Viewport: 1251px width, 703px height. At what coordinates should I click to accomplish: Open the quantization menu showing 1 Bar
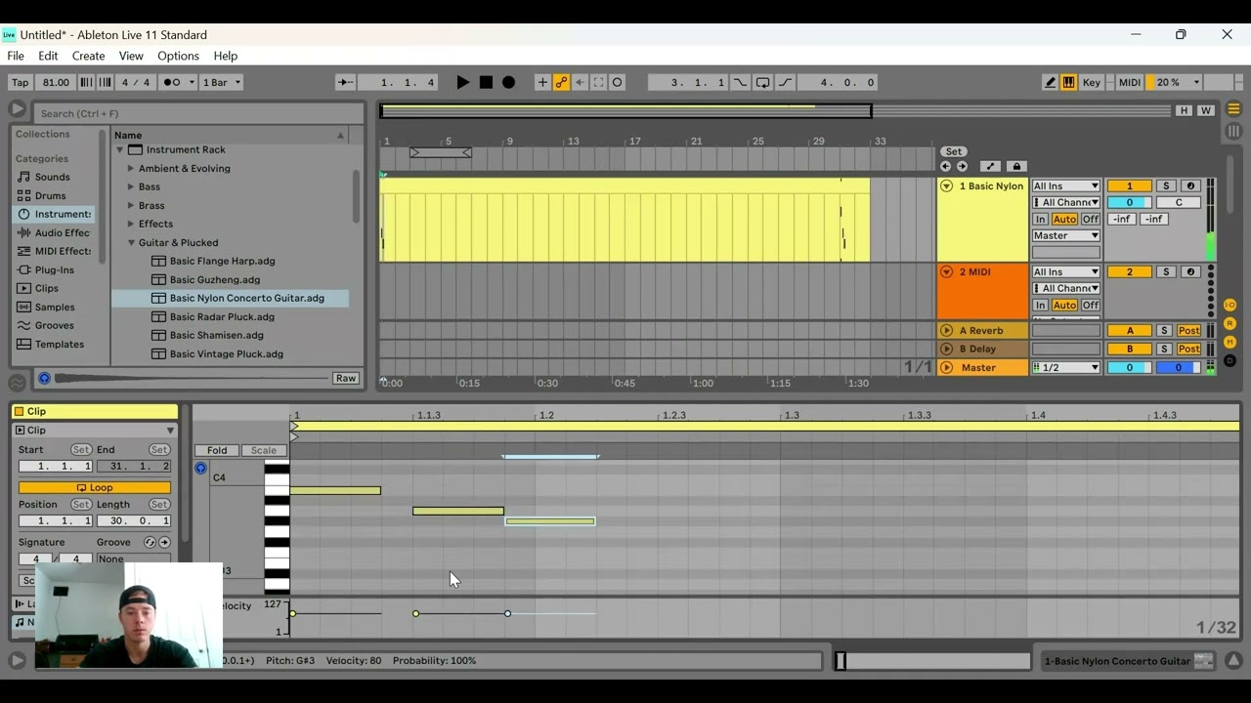tap(221, 82)
